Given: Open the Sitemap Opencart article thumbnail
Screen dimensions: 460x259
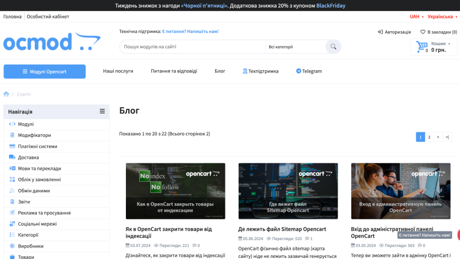Looking at the screenshot, I should [288, 191].
